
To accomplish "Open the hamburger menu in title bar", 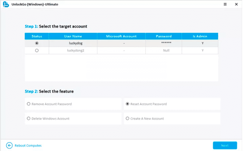I will pyautogui.click(x=225, y=4).
